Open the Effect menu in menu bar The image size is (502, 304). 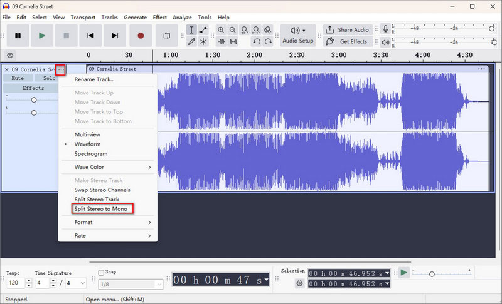tap(159, 17)
